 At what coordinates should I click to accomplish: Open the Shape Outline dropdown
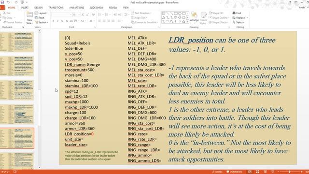coord(219,18)
